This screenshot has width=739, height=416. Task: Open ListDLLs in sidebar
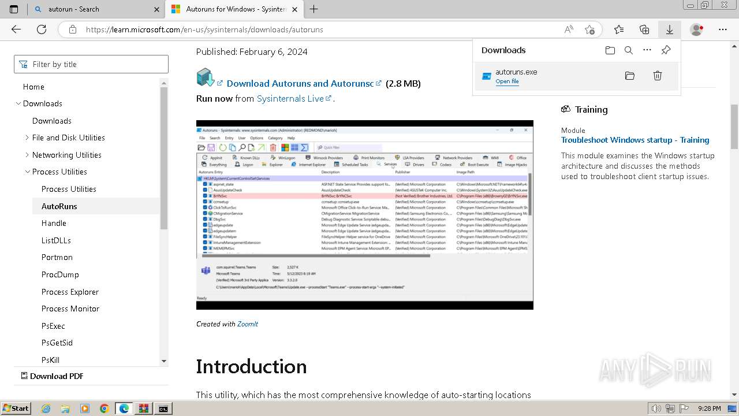(56, 240)
